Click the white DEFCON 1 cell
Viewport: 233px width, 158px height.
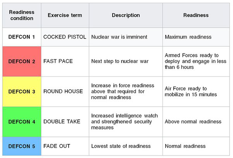[x=22, y=37]
